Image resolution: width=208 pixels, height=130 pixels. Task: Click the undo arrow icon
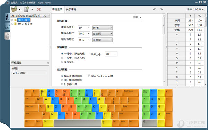154,9
